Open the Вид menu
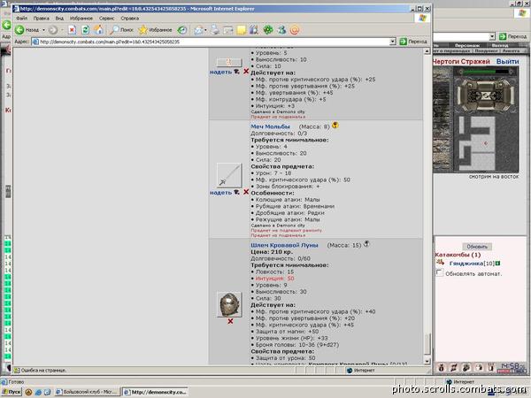 click(59, 19)
